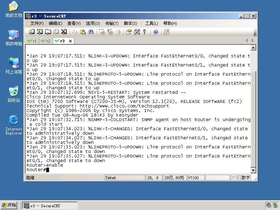
Task: Click the Router# prompt line
Action: 36,170
